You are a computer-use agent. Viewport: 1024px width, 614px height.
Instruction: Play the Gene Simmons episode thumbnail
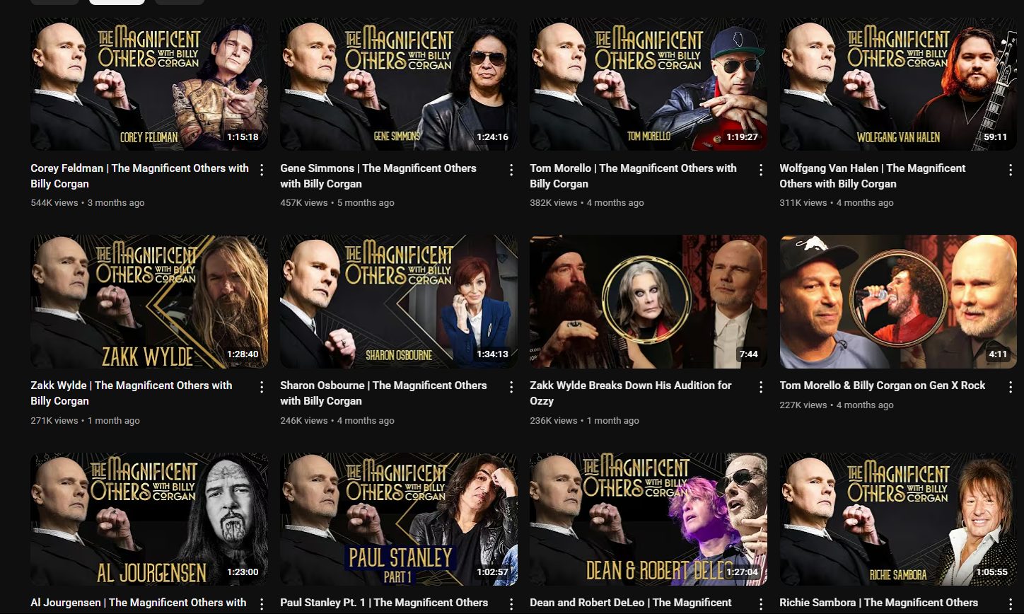click(x=399, y=84)
